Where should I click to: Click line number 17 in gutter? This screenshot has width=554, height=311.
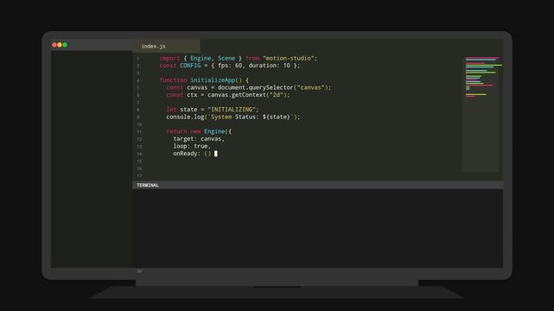(x=139, y=175)
